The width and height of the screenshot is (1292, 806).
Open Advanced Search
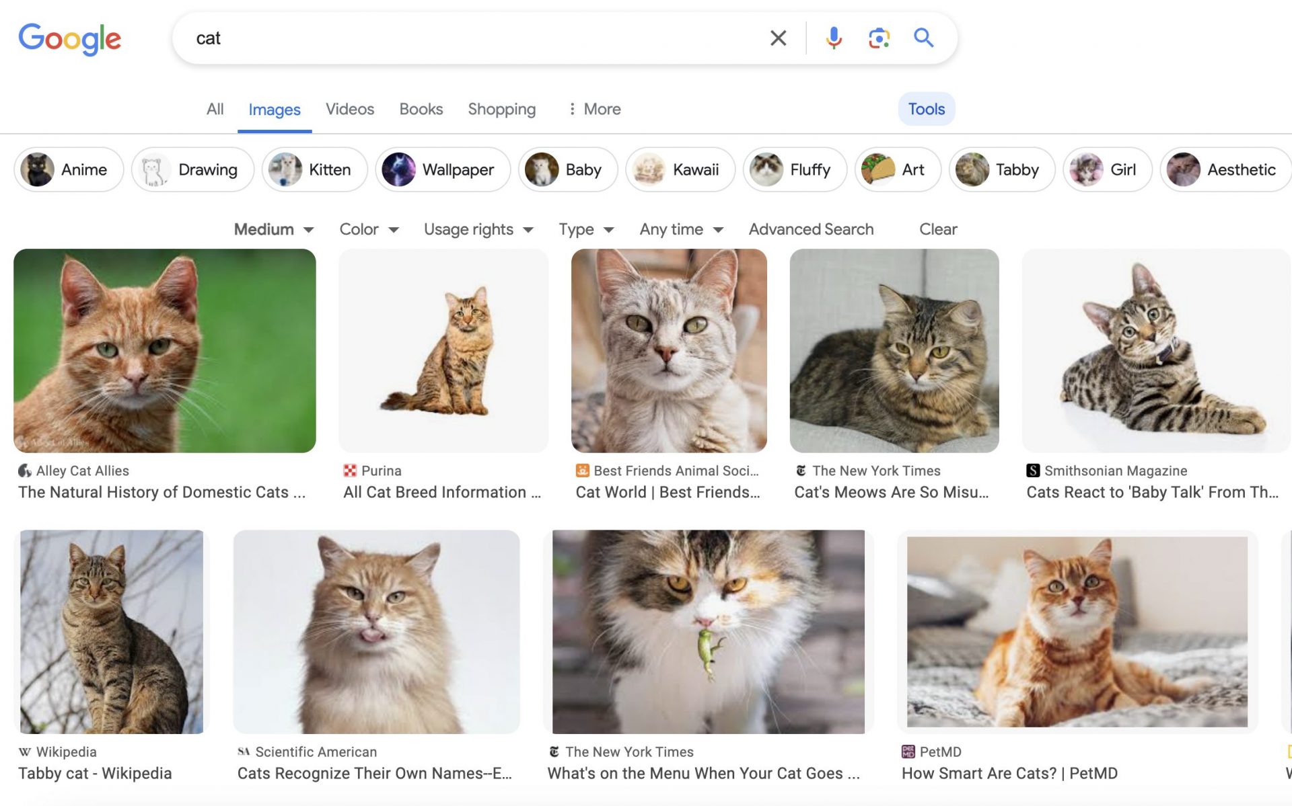click(810, 229)
